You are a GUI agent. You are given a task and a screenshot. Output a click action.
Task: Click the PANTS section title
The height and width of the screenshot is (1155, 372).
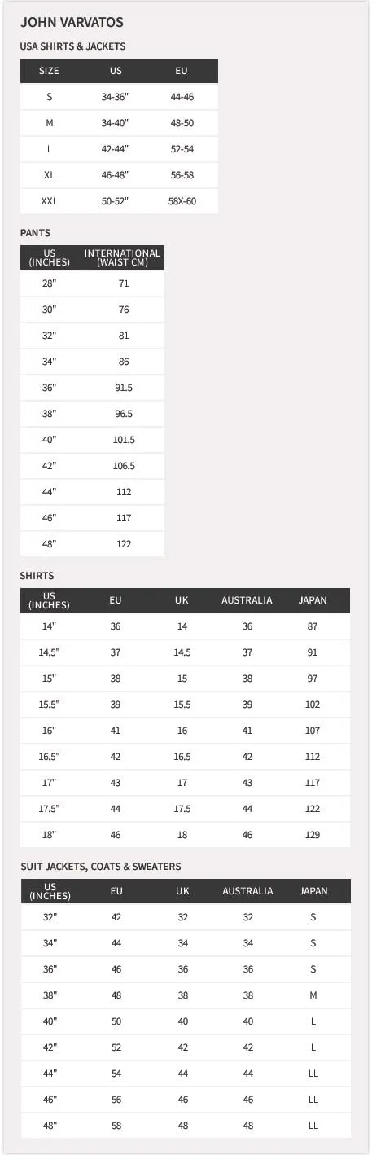(35, 233)
